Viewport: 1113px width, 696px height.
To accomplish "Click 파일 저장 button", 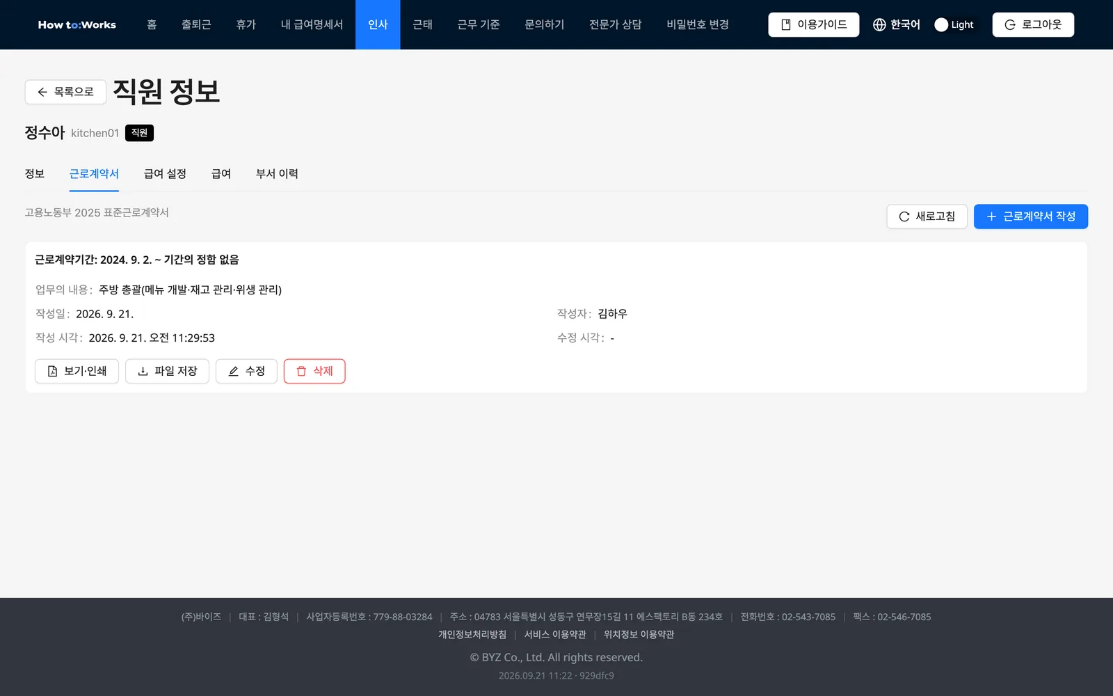I will click(x=167, y=371).
